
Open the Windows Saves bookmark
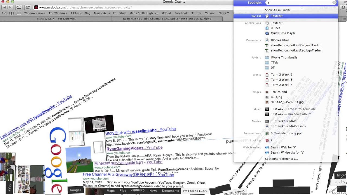pos(35,13)
